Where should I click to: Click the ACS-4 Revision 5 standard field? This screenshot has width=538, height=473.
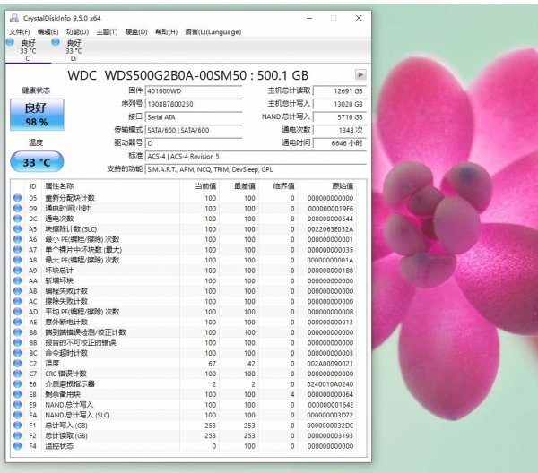(256, 156)
